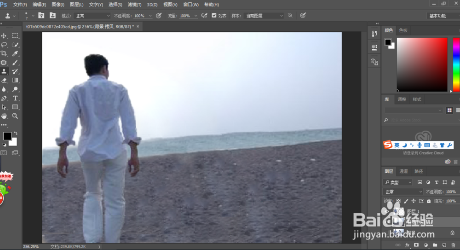
Task: Switch to the 路径 tab
Action: point(419,171)
